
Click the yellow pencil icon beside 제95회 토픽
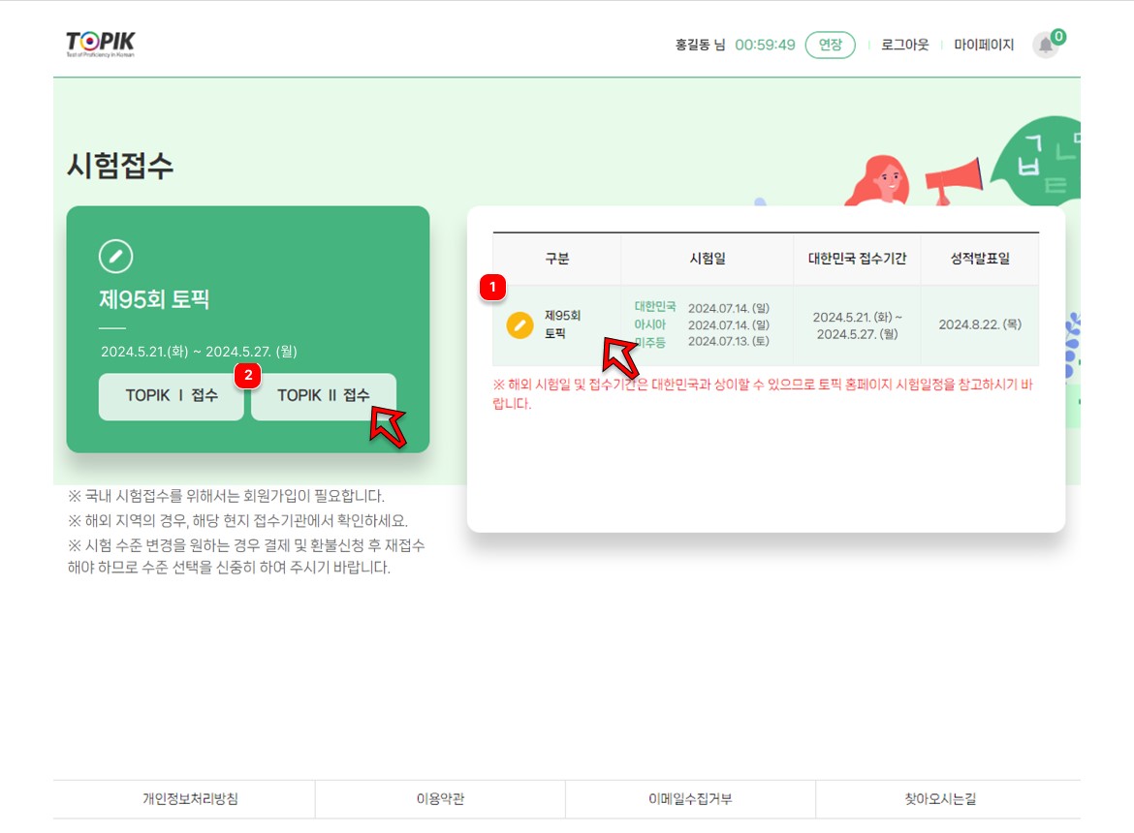(520, 325)
